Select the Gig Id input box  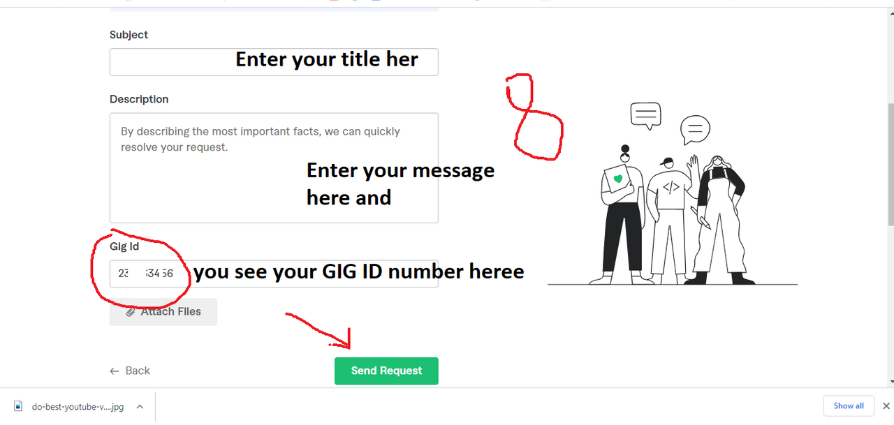[274, 274]
